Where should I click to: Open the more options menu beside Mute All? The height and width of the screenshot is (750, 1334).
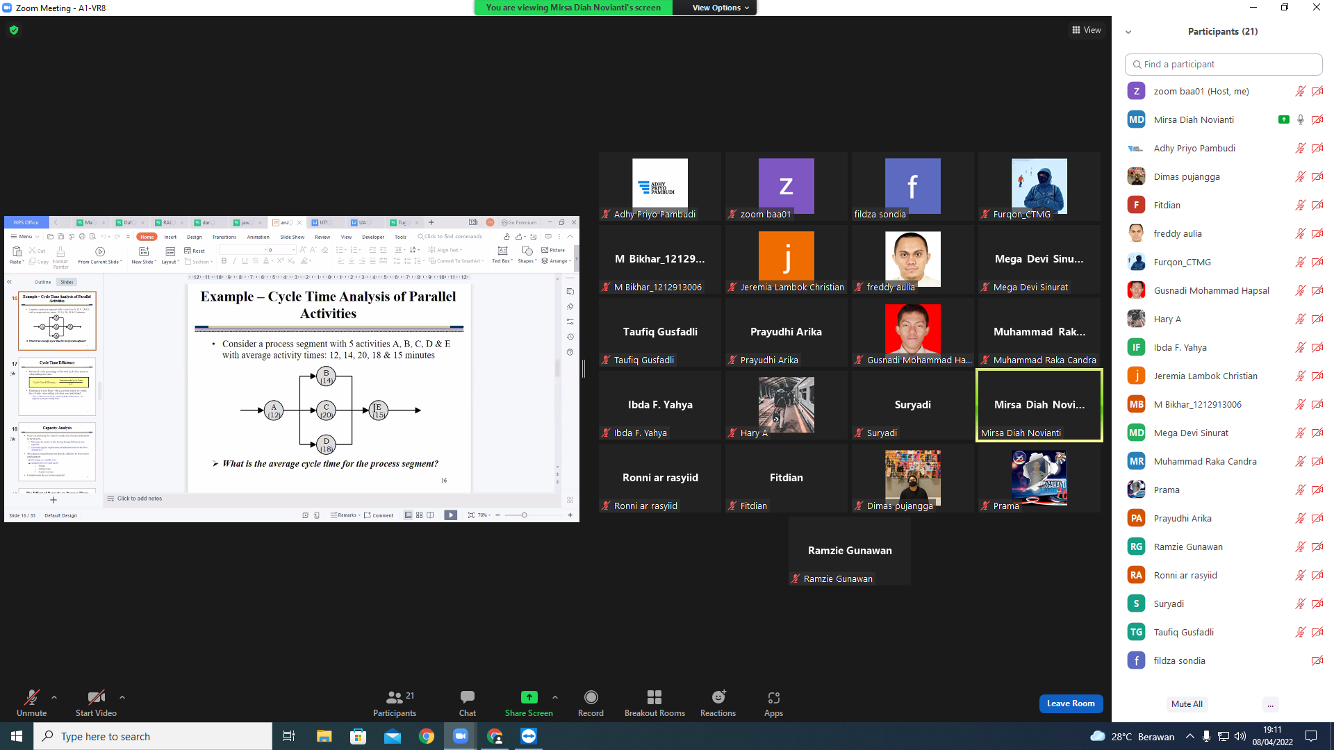click(x=1270, y=704)
